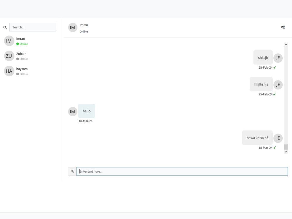Click green checkmark under 'hhjlkshjs' message

tap(274, 94)
